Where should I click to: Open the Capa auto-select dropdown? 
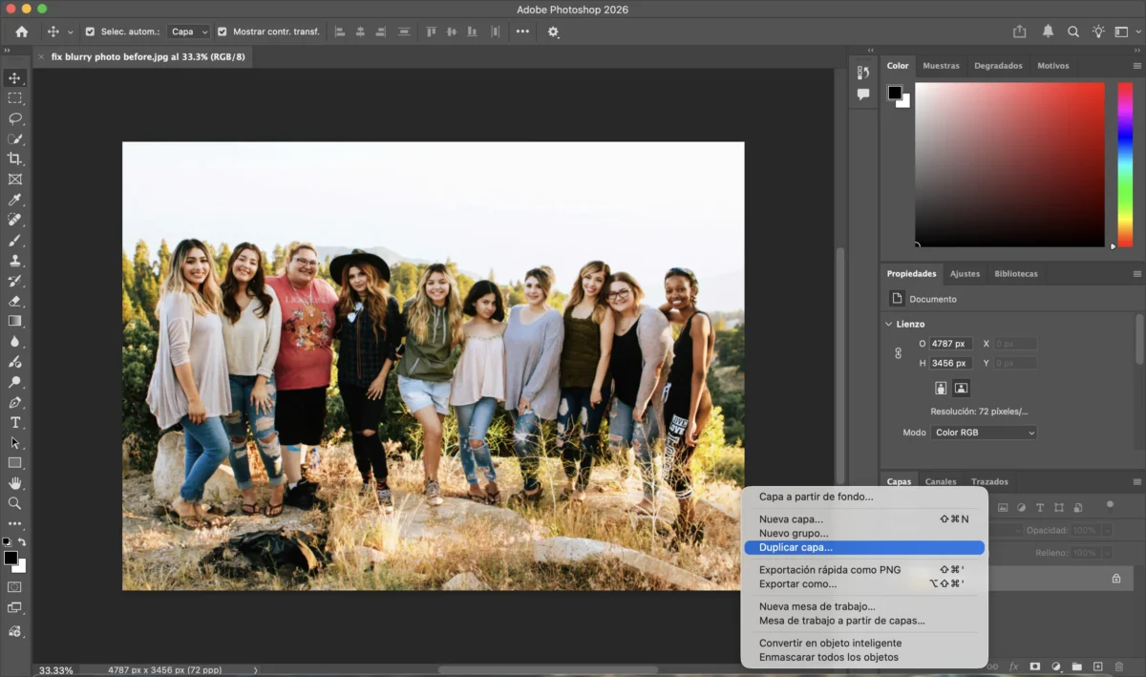tap(189, 32)
